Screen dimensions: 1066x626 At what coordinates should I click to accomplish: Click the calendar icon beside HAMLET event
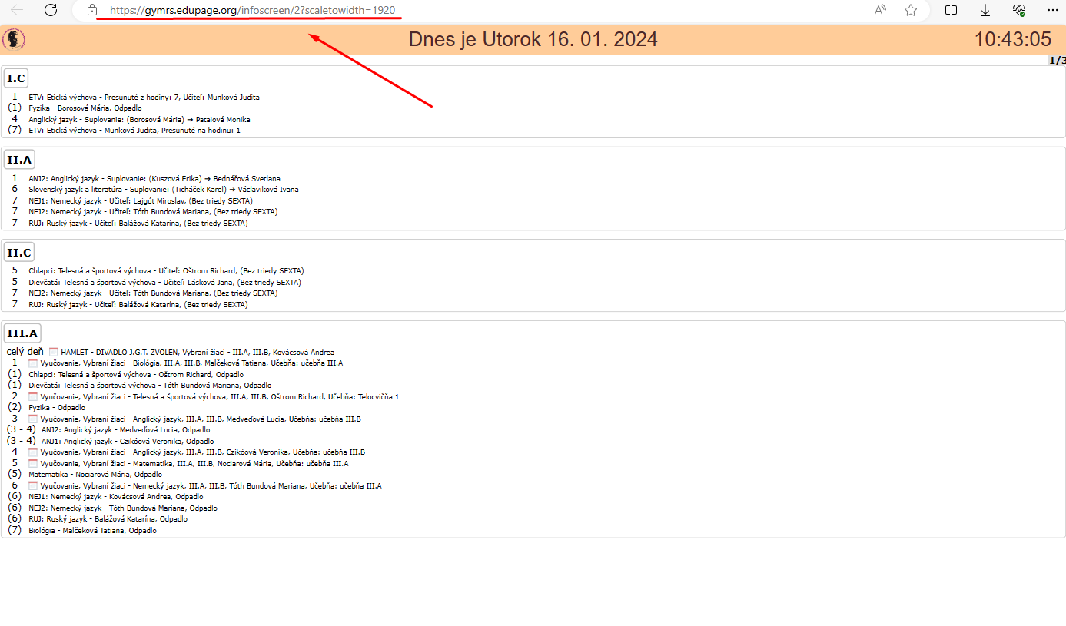pos(55,352)
